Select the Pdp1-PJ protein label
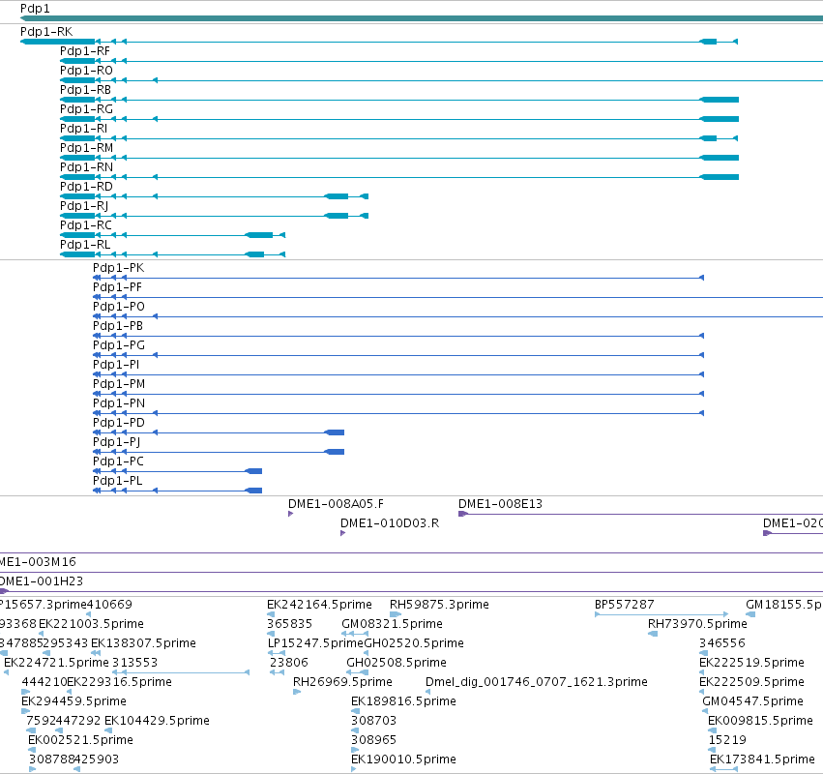This screenshot has width=823, height=774. (116, 442)
